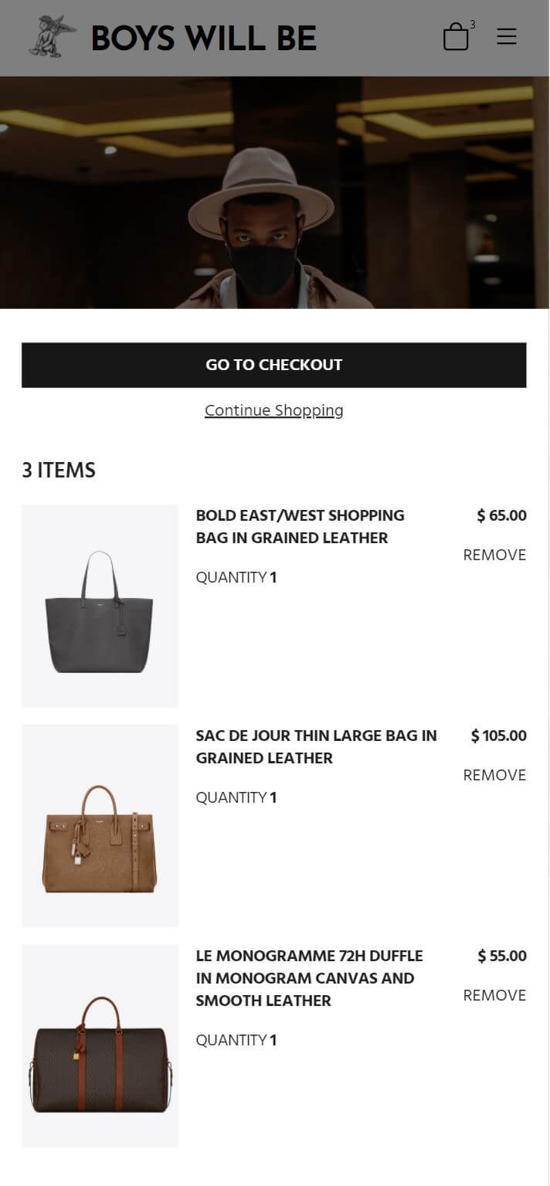Remove the Bold East/West Shopping Bag
Image resolution: width=550 pixels, height=1186 pixels.
(494, 555)
